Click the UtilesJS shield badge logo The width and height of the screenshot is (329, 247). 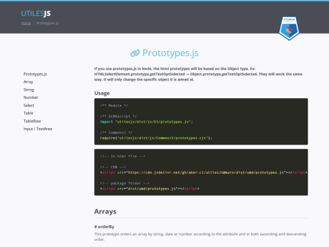coord(289,28)
